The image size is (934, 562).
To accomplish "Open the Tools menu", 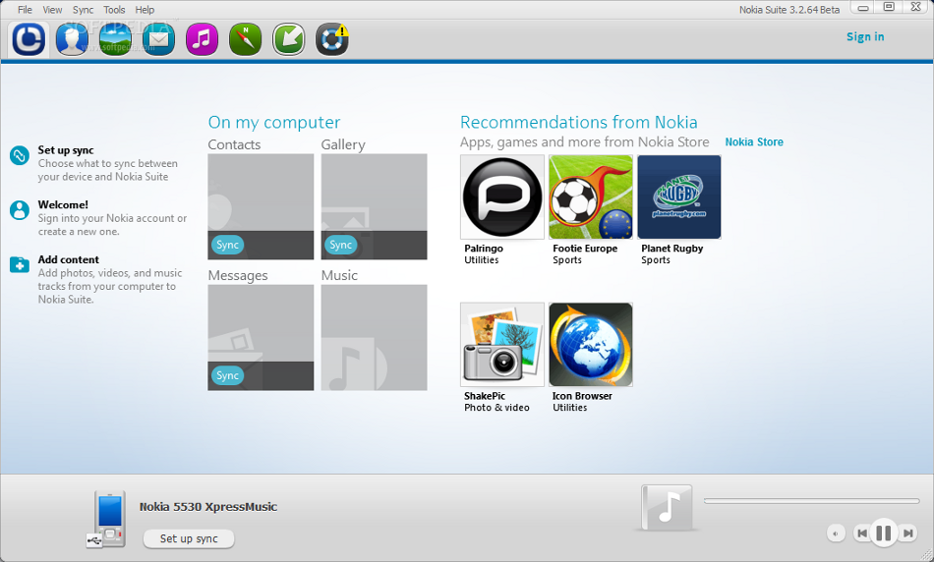I will tap(114, 10).
